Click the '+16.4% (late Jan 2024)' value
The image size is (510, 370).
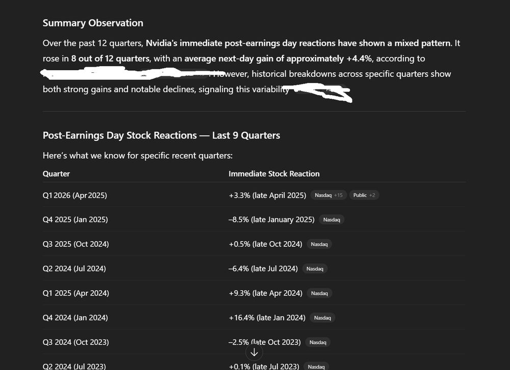pyautogui.click(x=267, y=318)
